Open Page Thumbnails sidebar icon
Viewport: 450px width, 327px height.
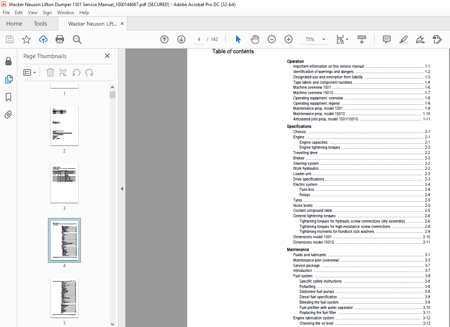click(x=8, y=79)
